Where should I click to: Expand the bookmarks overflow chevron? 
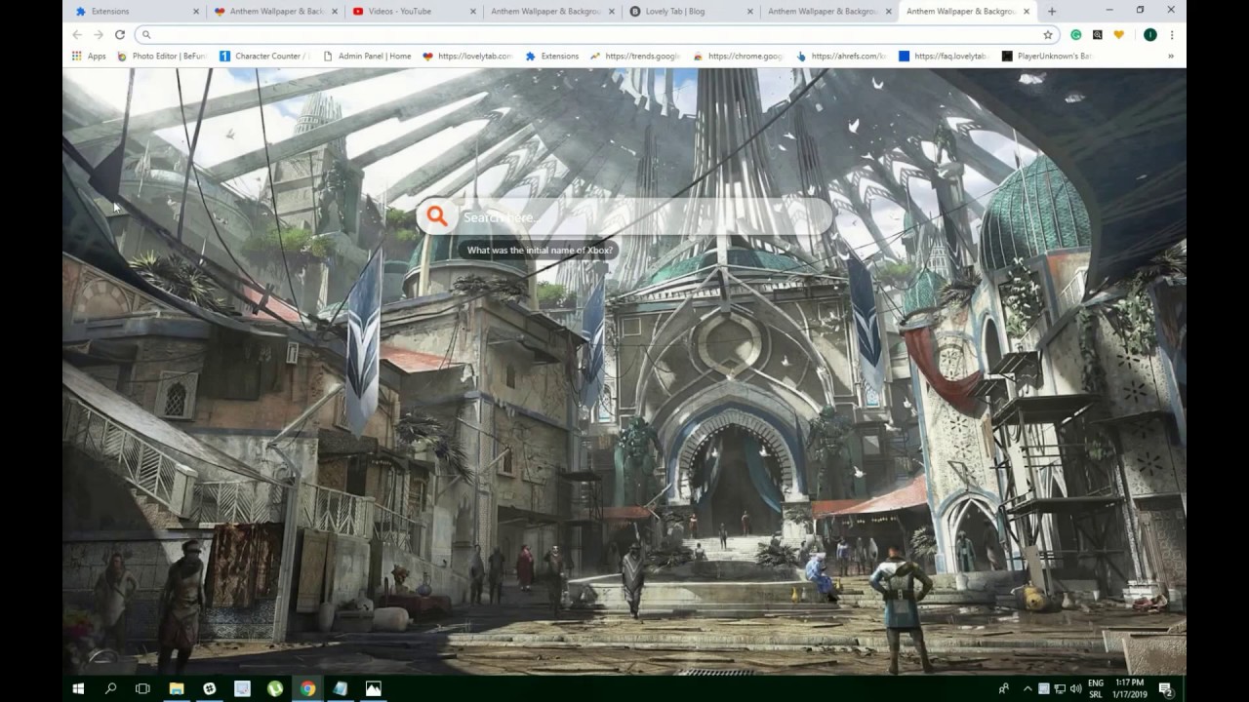click(x=1169, y=56)
